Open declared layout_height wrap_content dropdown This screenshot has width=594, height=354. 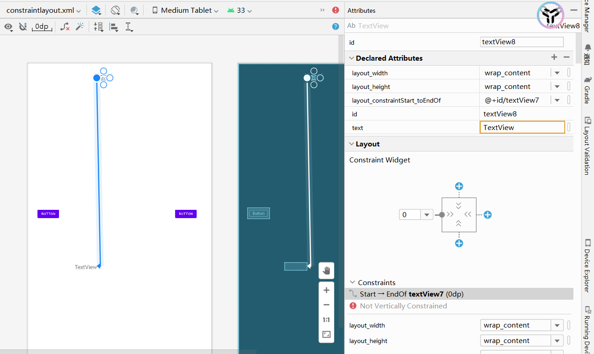coord(557,87)
